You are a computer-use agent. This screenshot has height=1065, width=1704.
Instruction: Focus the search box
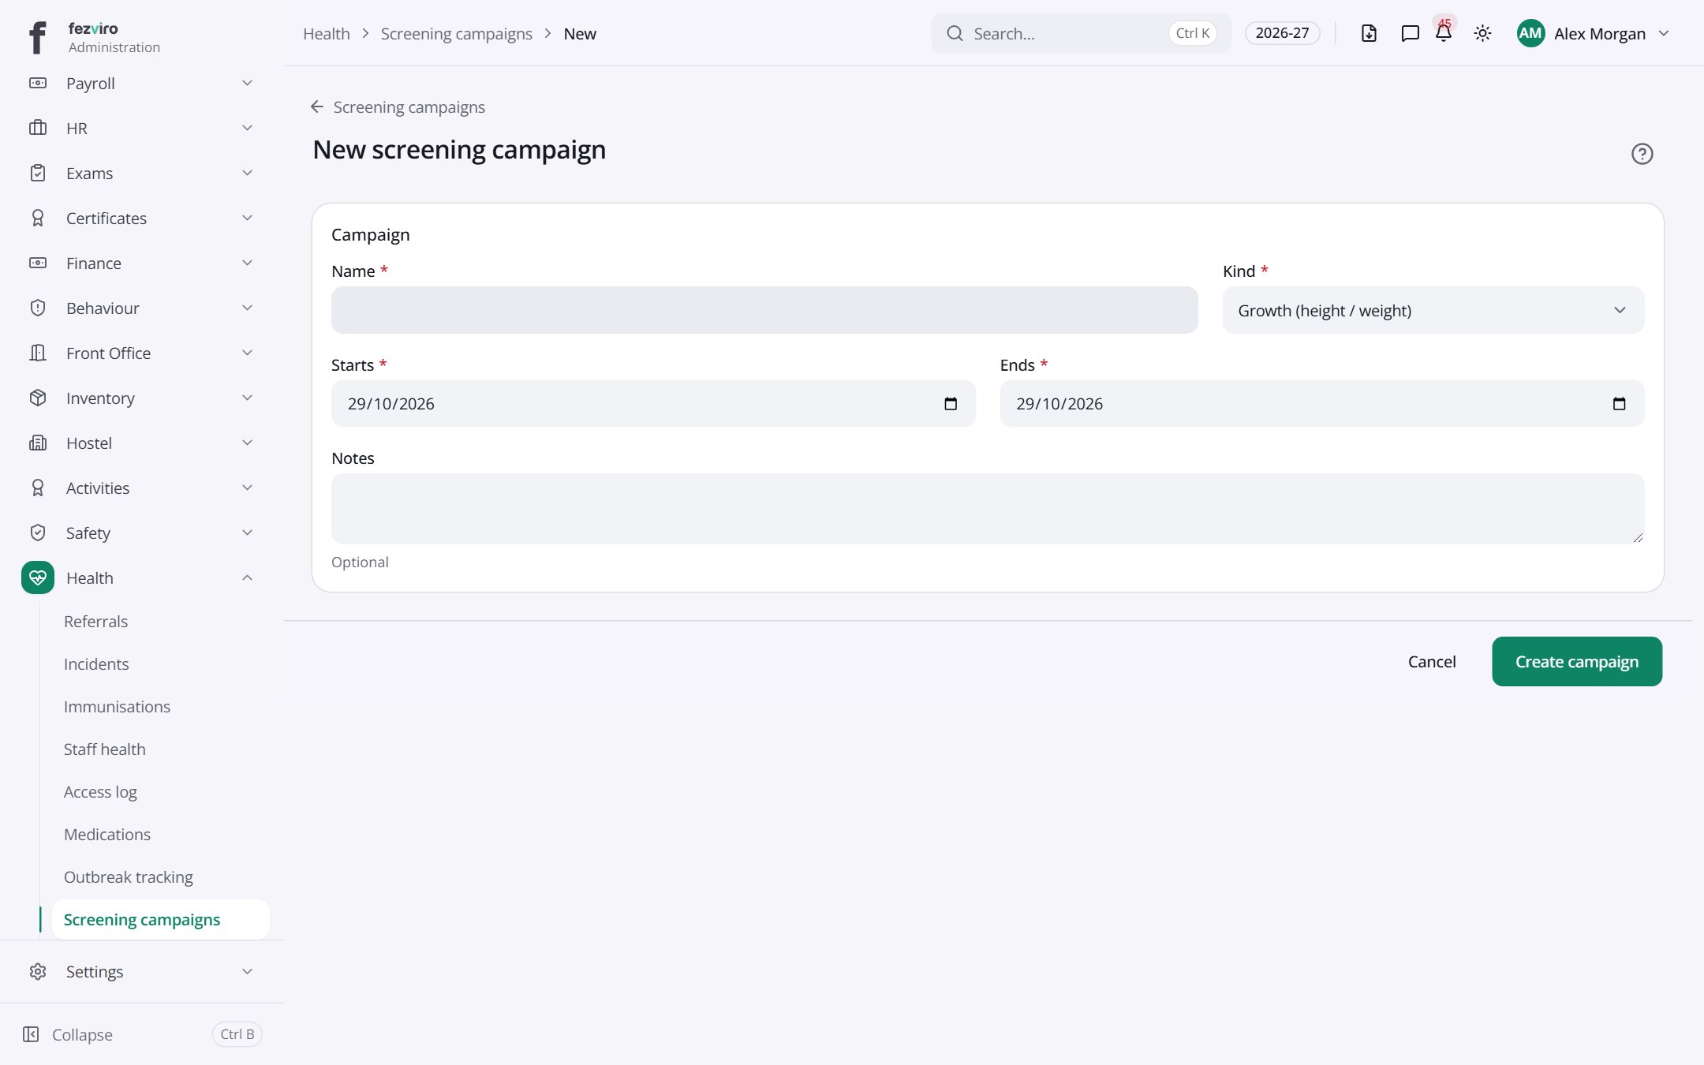tap(1080, 33)
